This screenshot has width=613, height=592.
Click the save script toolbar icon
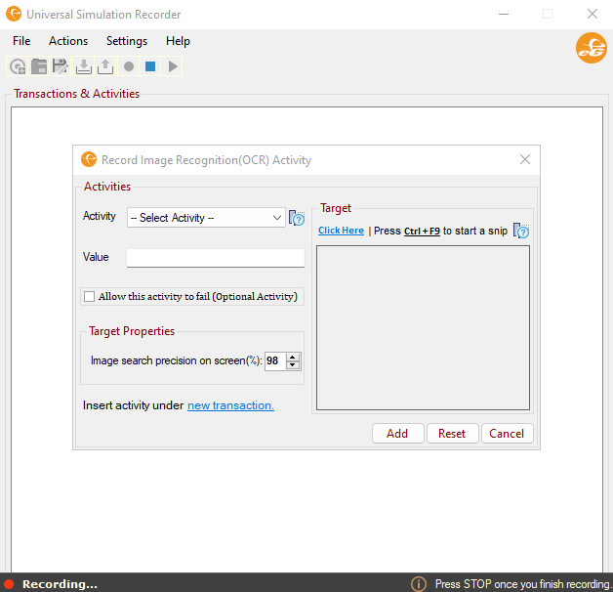(x=61, y=66)
